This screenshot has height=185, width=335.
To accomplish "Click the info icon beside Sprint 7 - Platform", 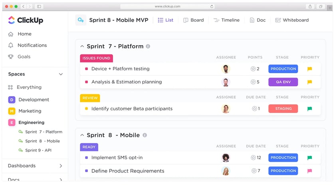I will [x=148, y=46].
